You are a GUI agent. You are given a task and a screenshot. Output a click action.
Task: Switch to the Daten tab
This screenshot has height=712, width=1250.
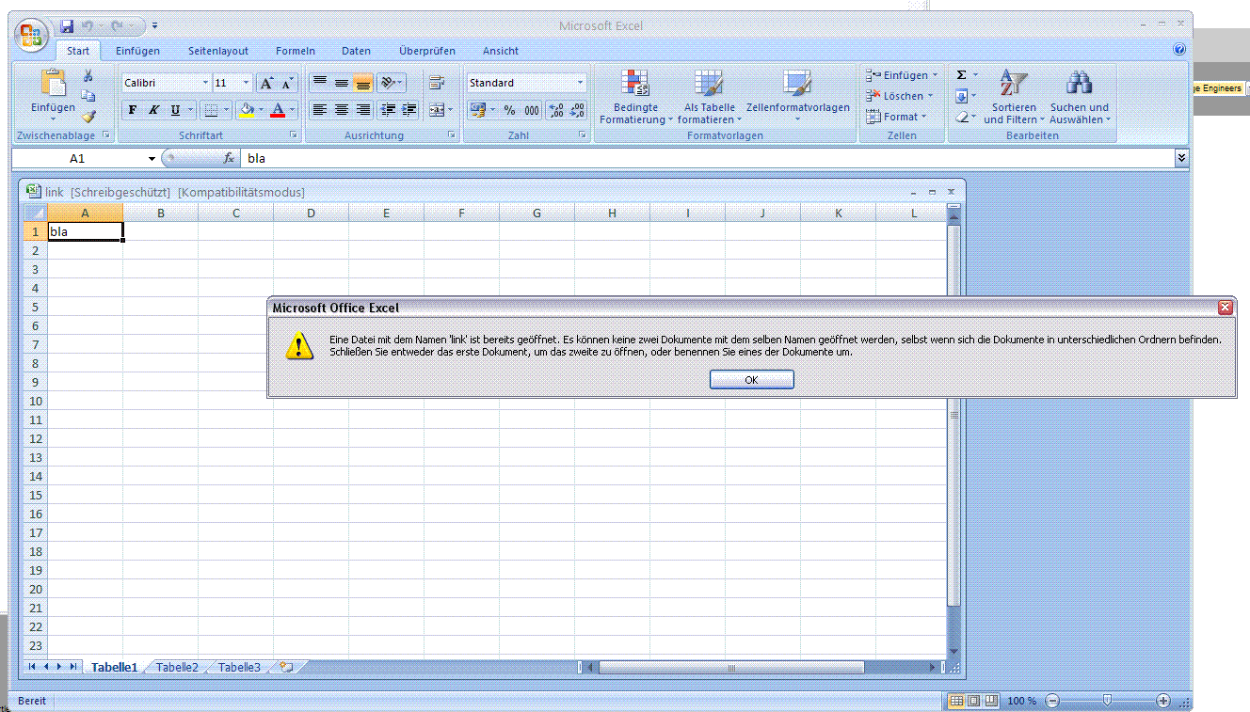[x=356, y=51]
